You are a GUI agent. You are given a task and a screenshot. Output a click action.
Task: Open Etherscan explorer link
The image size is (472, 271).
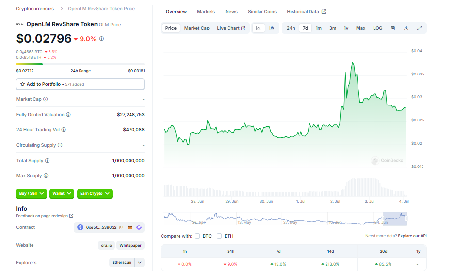[x=122, y=263]
